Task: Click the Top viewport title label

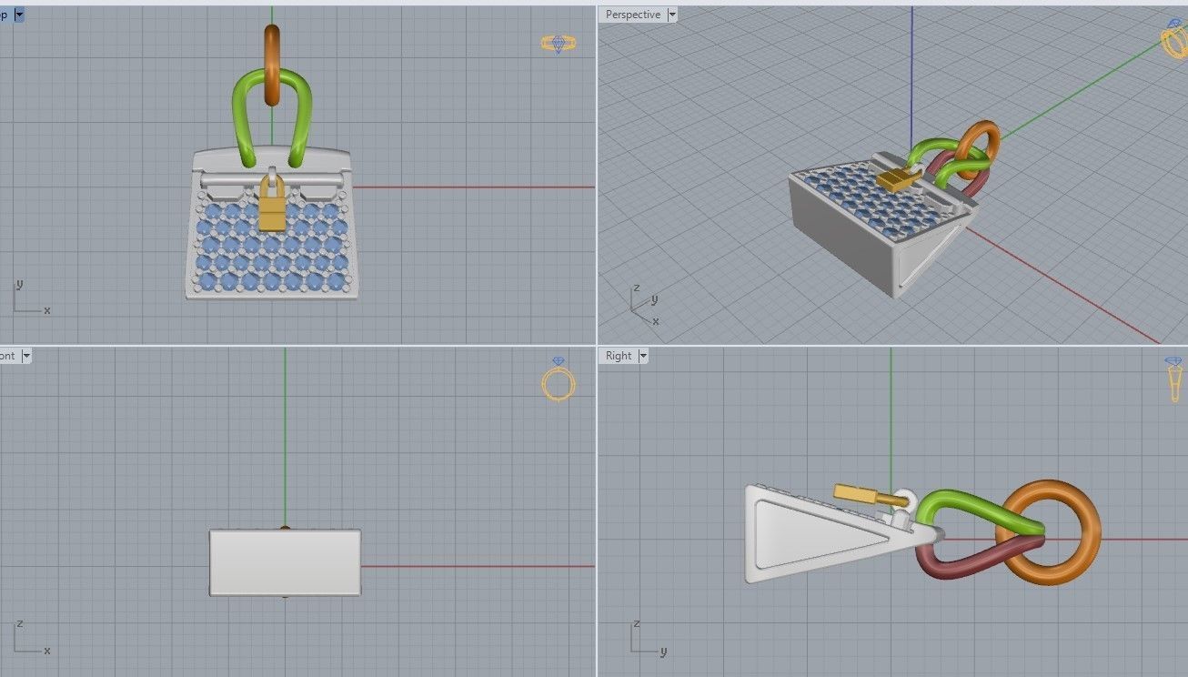Action: (5, 15)
